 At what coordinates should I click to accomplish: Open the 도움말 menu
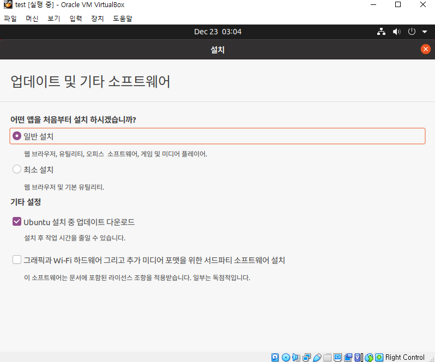click(x=123, y=19)
